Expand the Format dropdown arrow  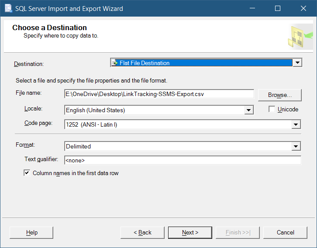296,146
